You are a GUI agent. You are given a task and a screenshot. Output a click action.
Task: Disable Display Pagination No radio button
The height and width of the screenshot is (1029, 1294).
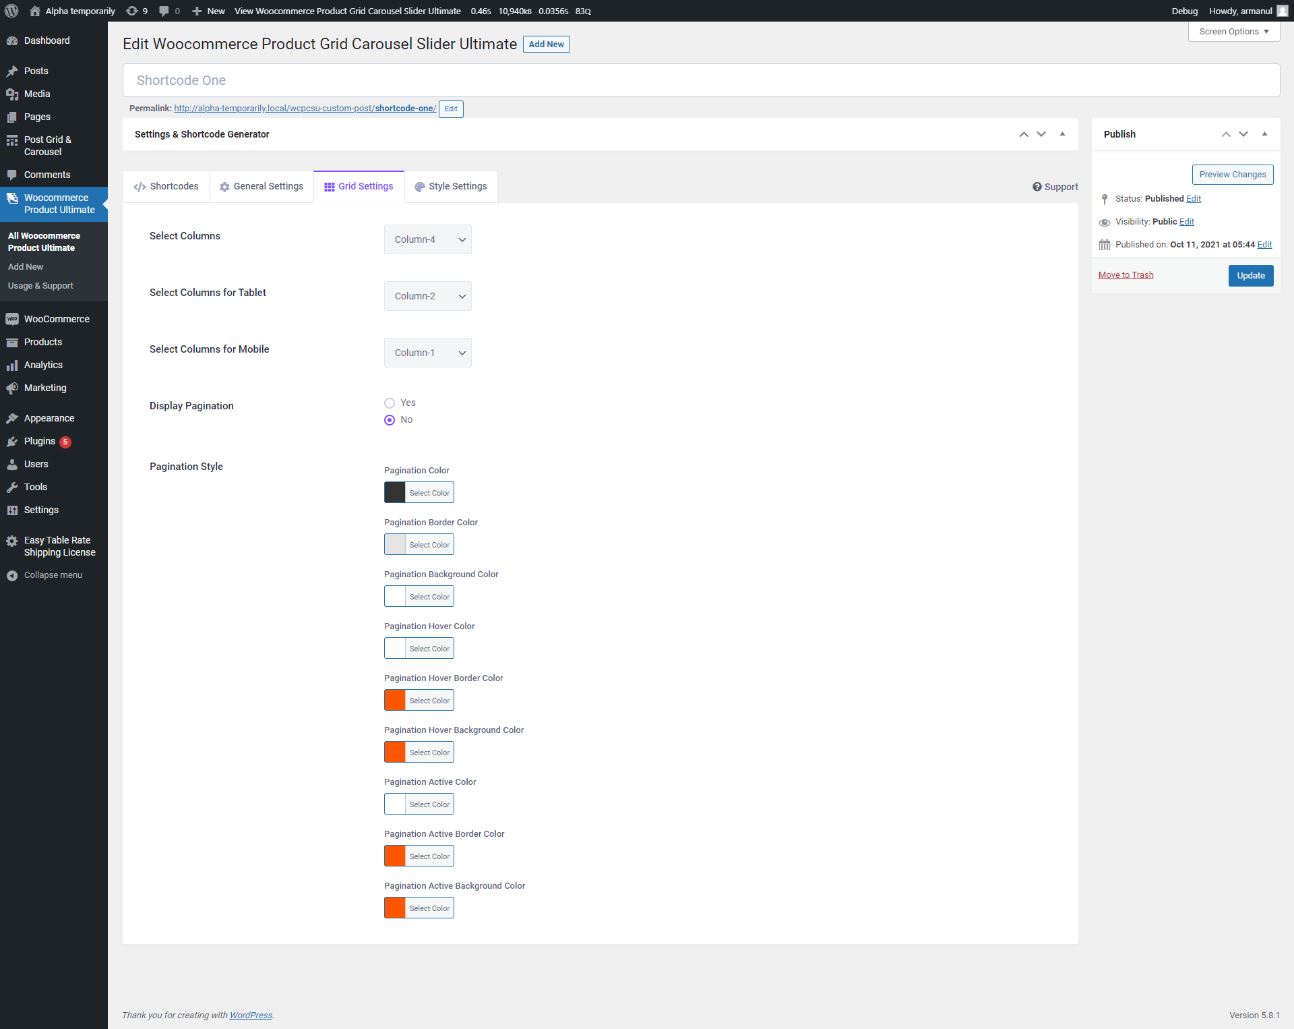390,419
